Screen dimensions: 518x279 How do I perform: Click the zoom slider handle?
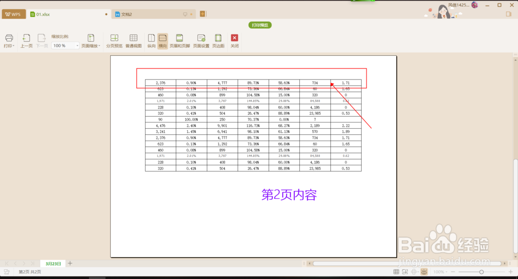481,272
